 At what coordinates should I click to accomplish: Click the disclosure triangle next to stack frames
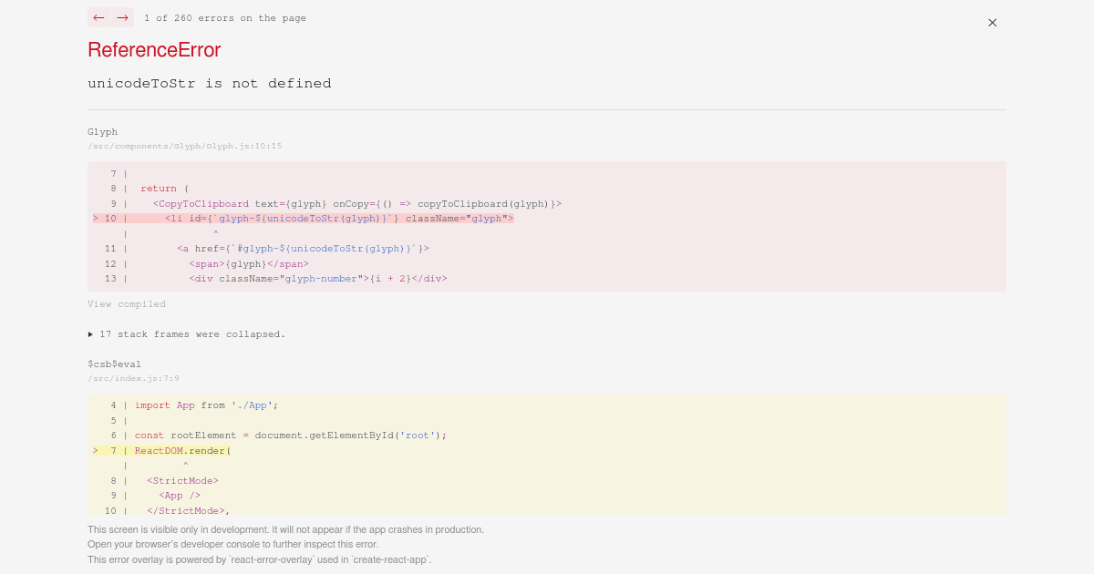coord(91,333)
